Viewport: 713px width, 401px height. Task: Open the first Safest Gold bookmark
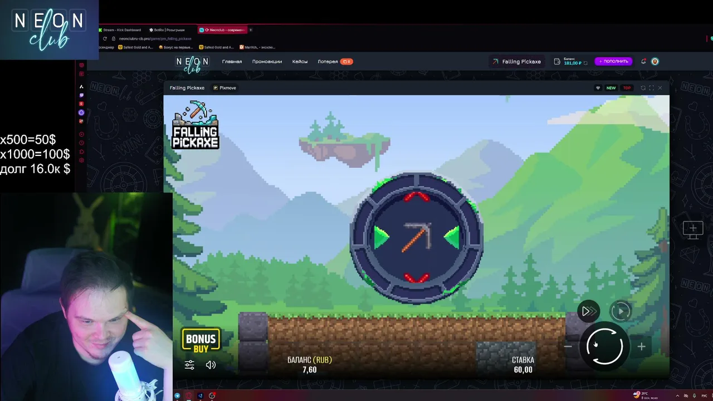click(x=135, y=47)
